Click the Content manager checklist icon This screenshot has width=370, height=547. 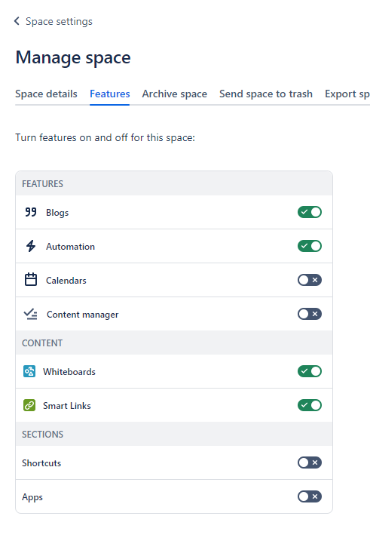tap(31, 314)
